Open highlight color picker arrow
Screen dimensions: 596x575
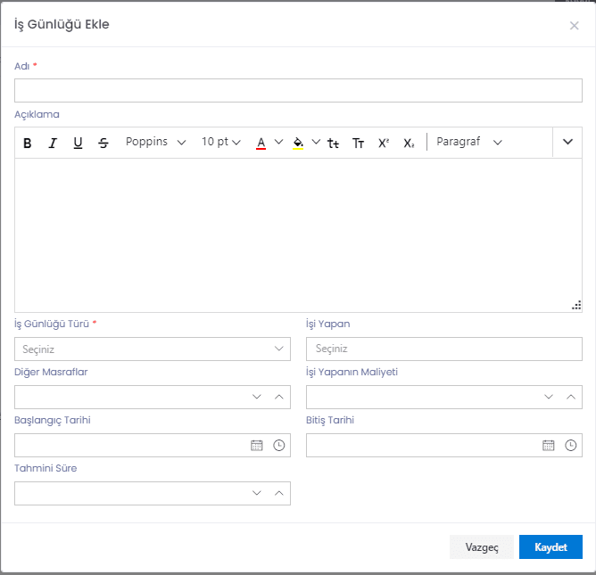coord(316,142)
